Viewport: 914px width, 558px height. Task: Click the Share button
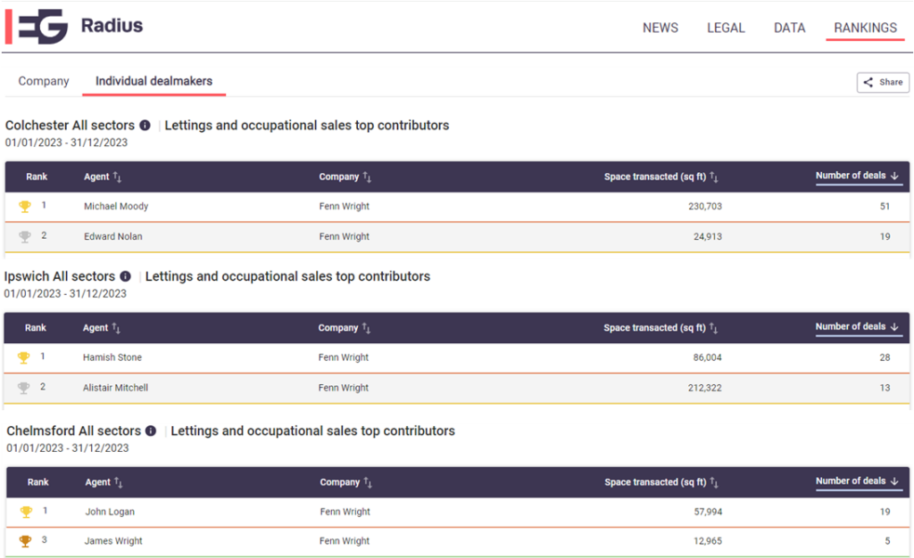883,82
